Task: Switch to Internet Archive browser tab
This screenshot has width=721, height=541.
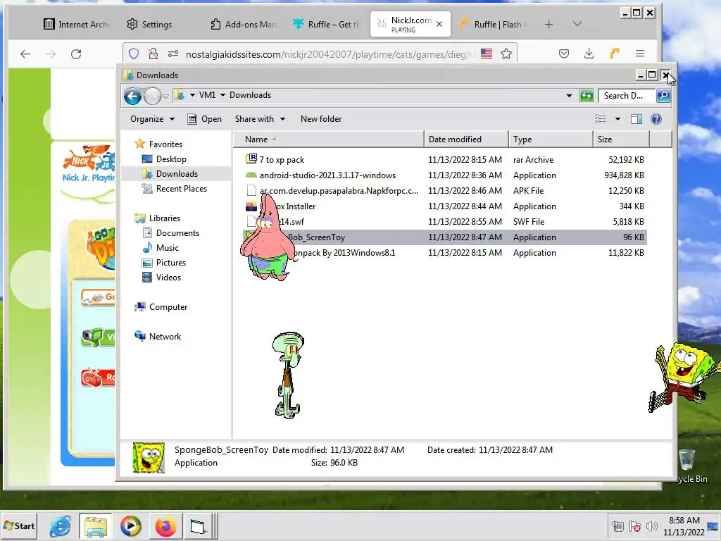Action: click(x=76, y=25)
